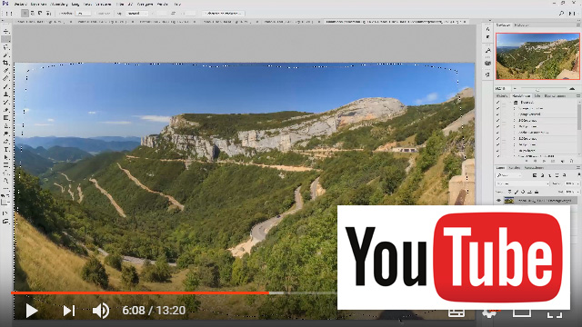
Task: Select the Healing Brush tool
Action: (x=6, y=78)
